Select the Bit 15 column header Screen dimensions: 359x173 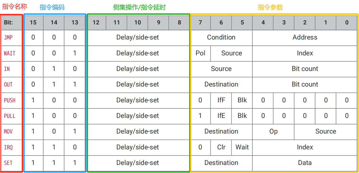click(33, 22)
